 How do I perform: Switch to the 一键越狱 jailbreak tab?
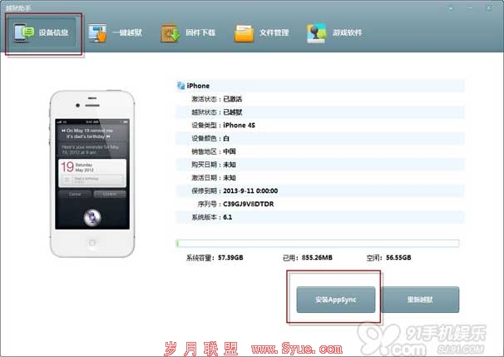coord(116,32)
